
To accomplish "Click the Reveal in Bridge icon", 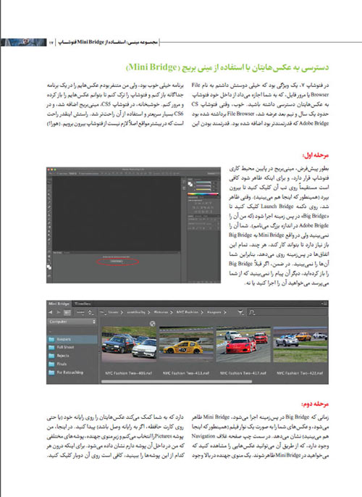I will (67, 312).
